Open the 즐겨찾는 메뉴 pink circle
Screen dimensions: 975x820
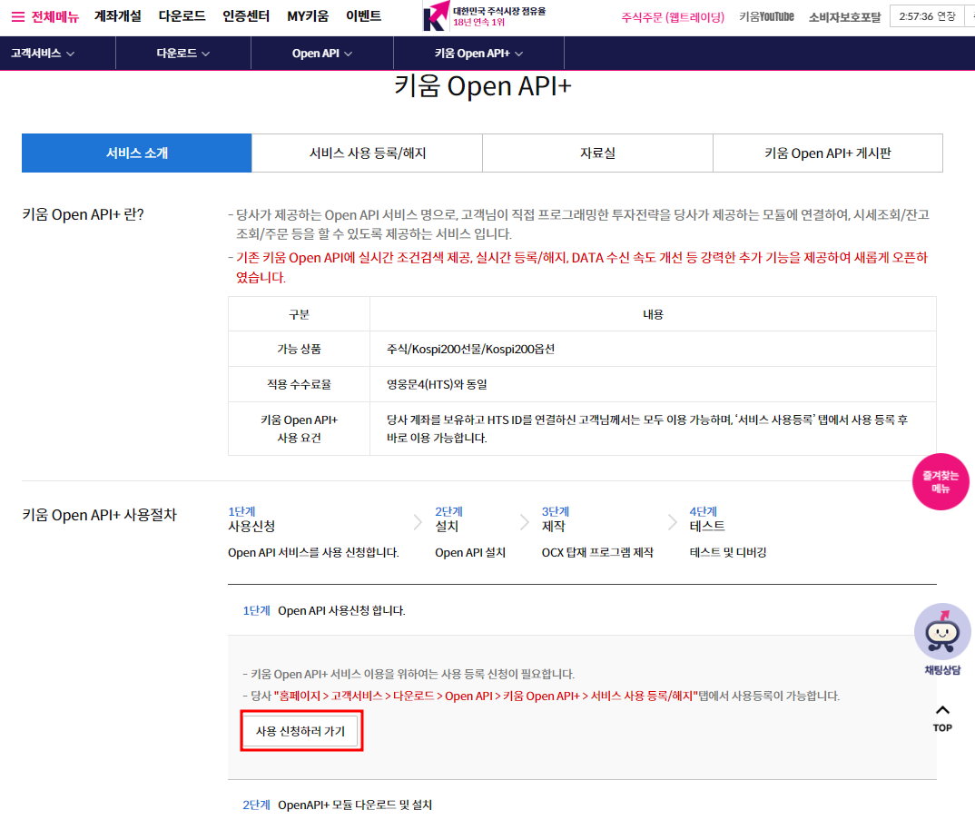pyautogui.click(x=941, y=481)
